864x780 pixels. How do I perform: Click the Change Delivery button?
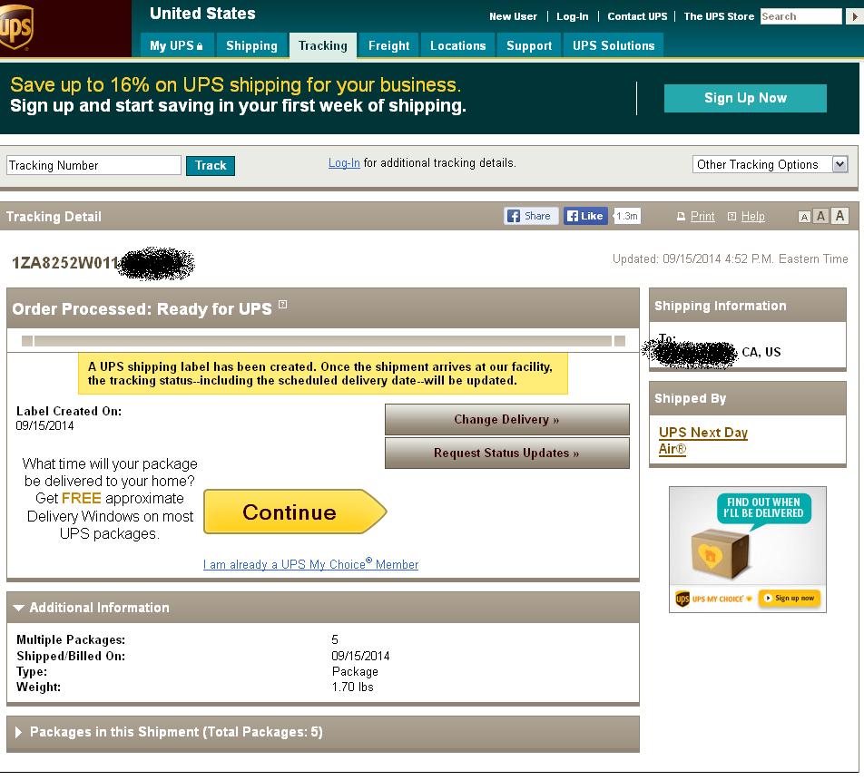click(x=507, y=420)
